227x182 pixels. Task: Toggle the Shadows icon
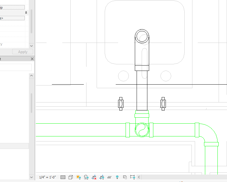(x=86, y=177)
